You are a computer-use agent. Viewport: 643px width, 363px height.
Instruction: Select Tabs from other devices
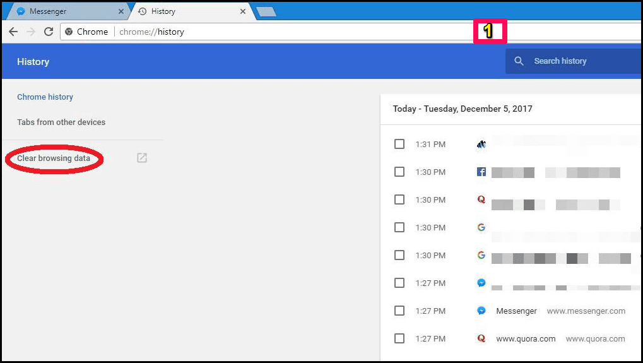tap(61, 122)
